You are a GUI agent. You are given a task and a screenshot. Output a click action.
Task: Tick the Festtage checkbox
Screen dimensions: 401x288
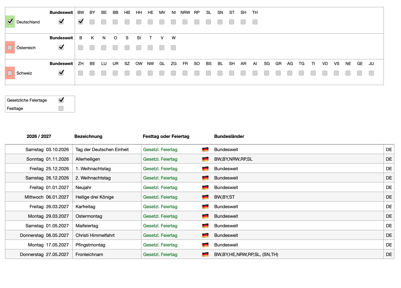point(61,108)
